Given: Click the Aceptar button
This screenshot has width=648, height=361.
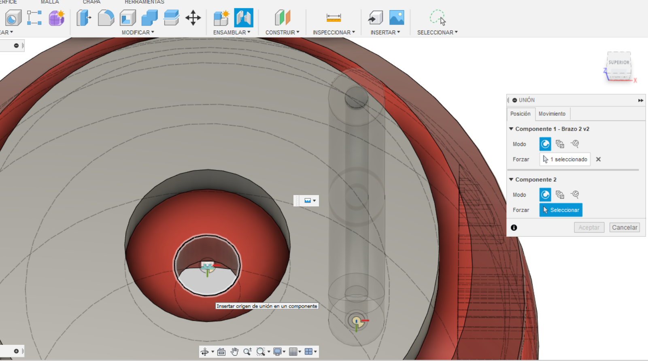Looking at the screenshot, I should pos(589,227).
